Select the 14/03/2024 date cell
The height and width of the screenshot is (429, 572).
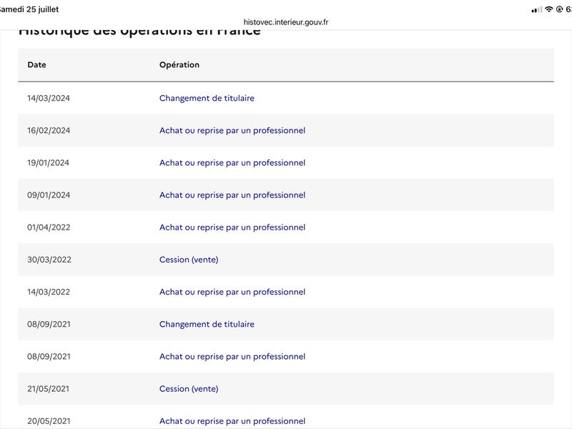49,98
